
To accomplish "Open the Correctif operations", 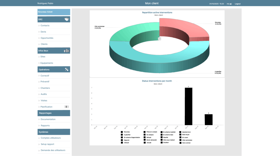I will pyautogui.click(x=44, y=76).
